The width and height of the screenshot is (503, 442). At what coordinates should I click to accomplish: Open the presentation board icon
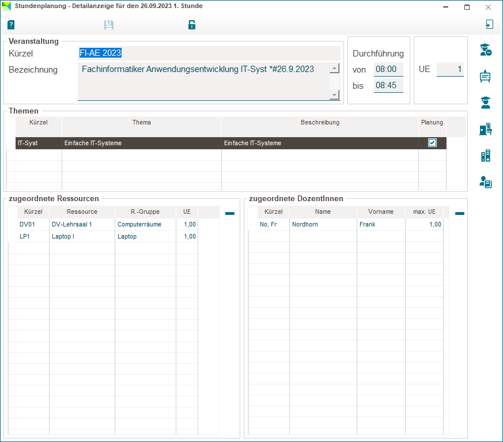click(485, 77)
